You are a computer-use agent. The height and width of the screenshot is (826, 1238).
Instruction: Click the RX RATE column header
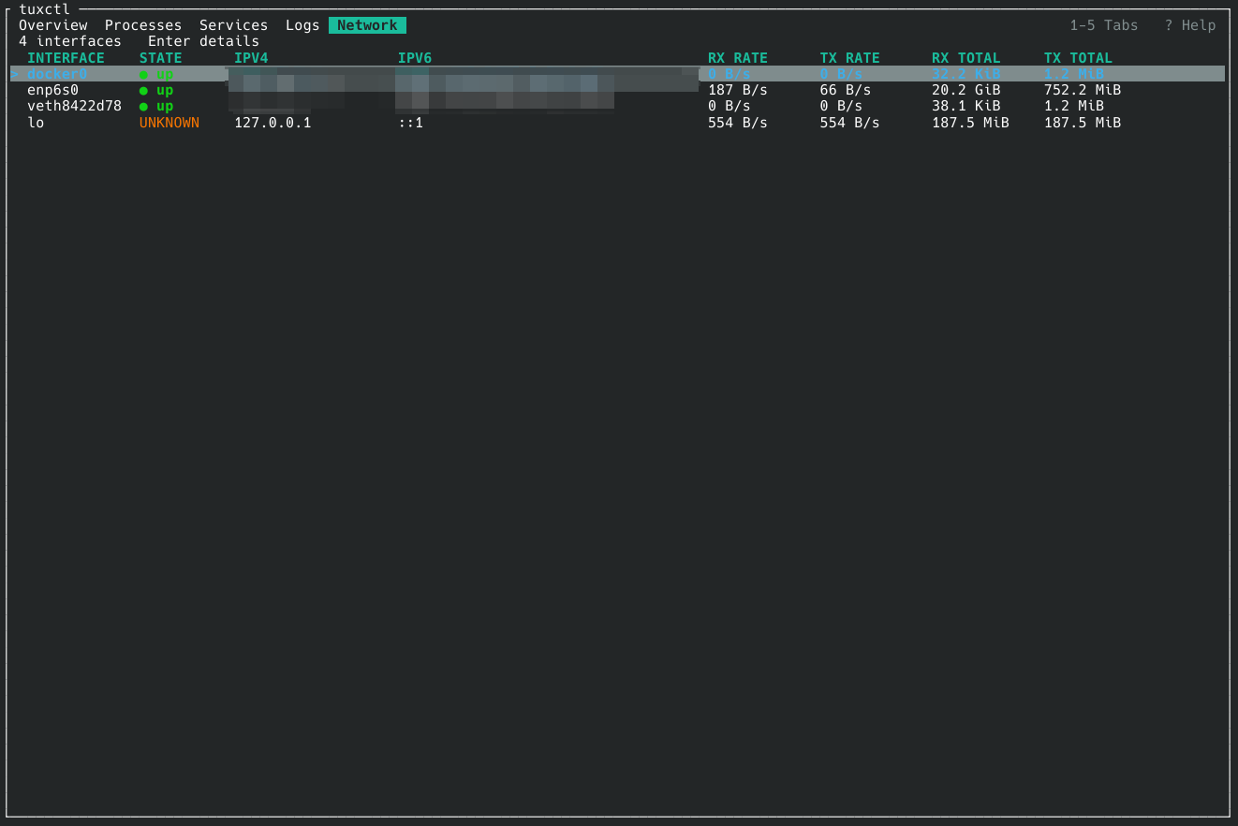tap(738, 58)
